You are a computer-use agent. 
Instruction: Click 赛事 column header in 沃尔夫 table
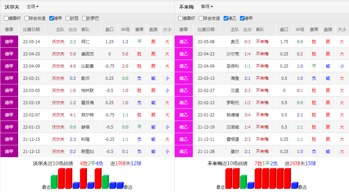(x=9, y=30)
